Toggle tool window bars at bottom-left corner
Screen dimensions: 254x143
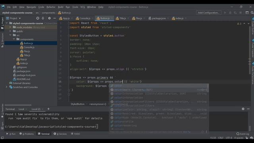point(2,138)
